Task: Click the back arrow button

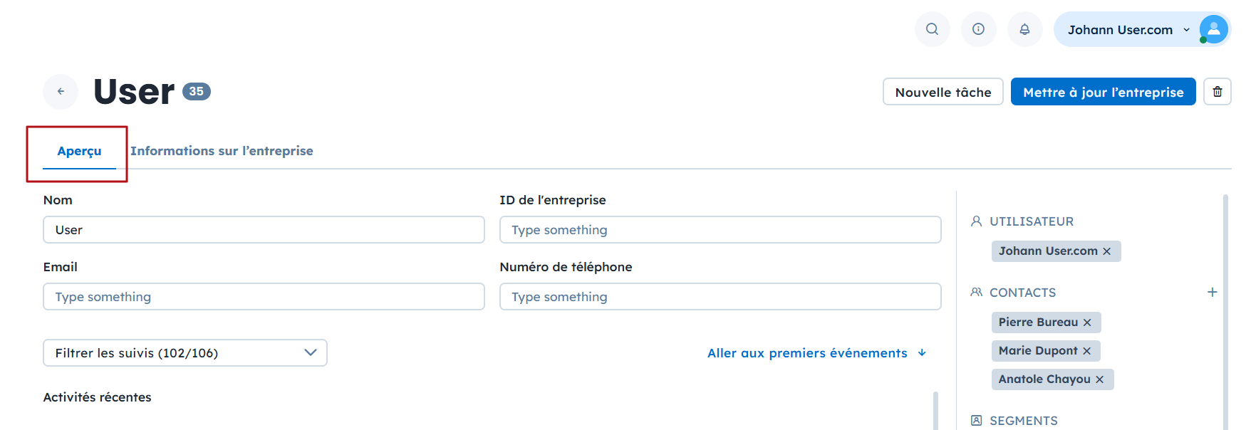Action: click(x=61, y=91)
